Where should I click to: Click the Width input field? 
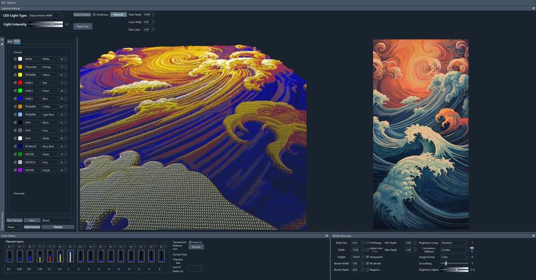click(357, 250)
